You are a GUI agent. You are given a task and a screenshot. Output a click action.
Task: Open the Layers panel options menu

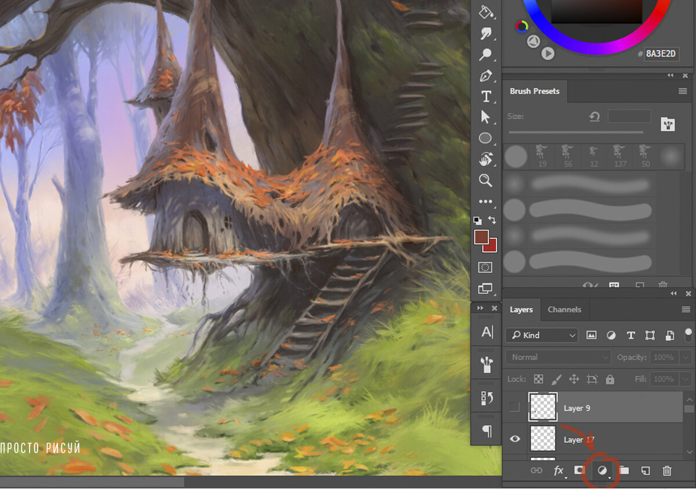[x=686, y=310]
